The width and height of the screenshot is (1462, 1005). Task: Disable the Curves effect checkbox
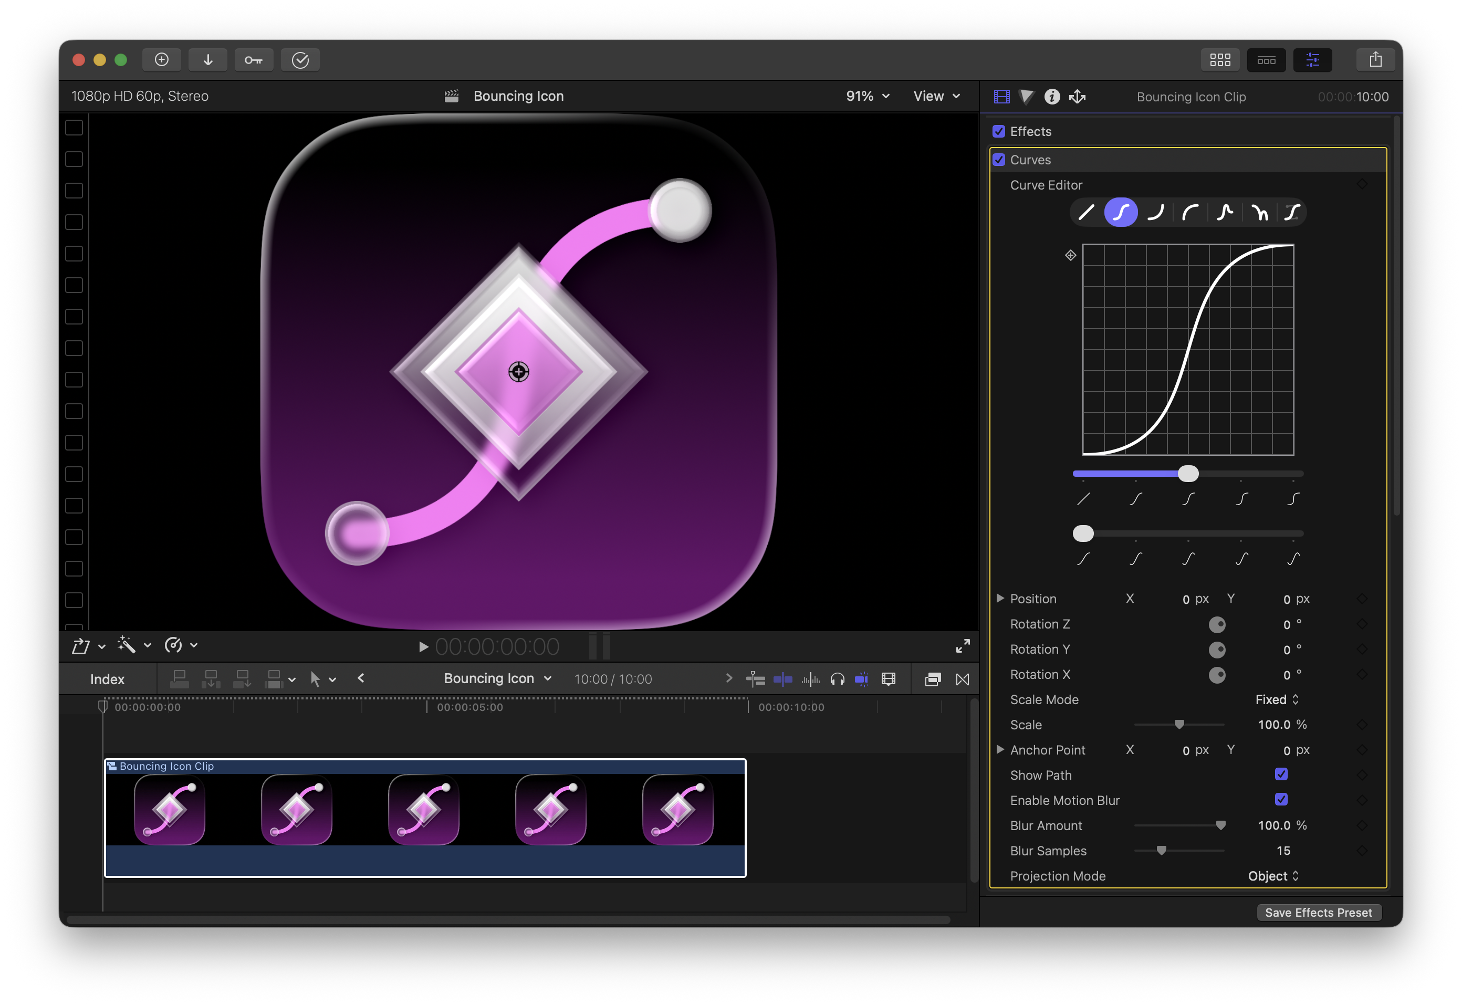click(999, 160)
